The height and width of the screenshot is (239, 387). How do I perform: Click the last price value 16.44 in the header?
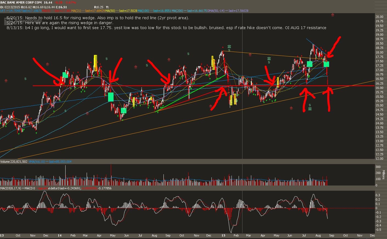pos(48,2)
